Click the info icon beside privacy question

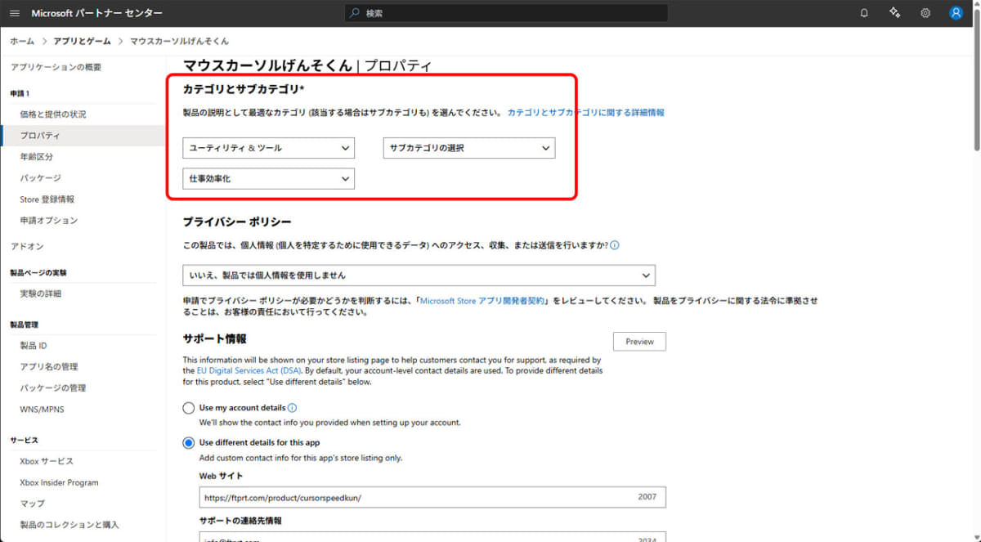click(615, 244)
